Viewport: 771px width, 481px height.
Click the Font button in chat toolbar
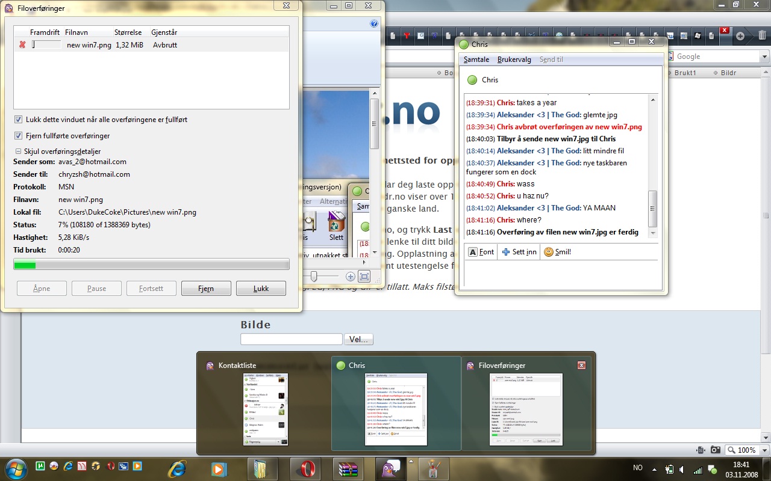pyautogui.click(x=481, y=252)
